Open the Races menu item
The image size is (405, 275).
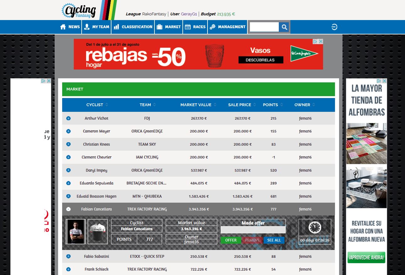point(195,27)
